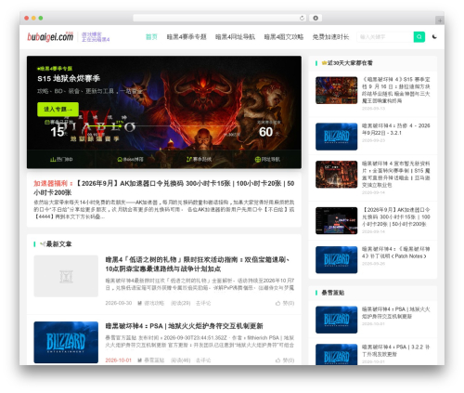464x393 pixels.
Task: Click 去评论 under the 低语之树的礼物 article
Action: tap(203, 303)
